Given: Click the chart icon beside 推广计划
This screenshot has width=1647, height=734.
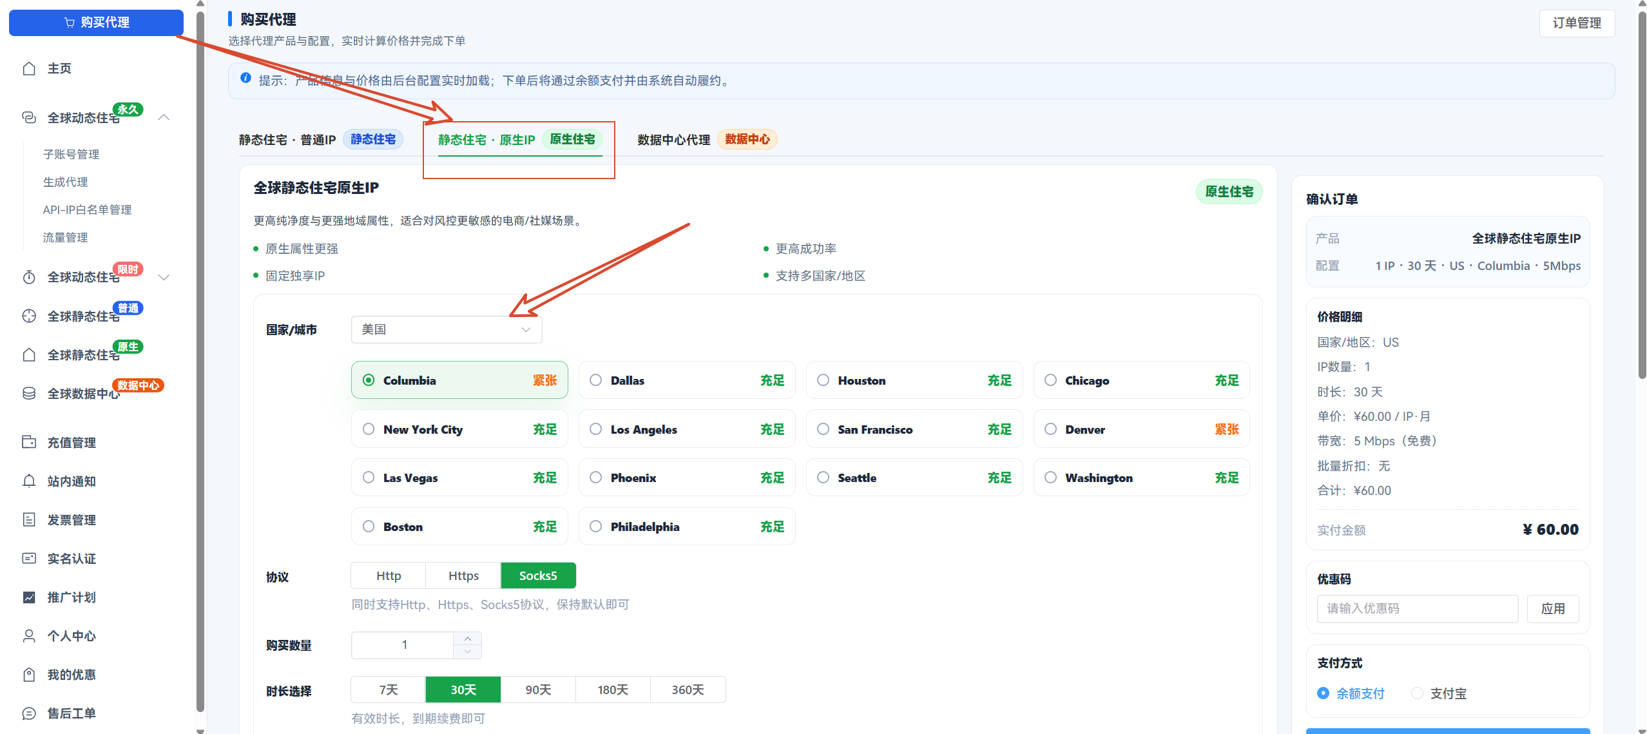Looking at the screenshot, I should tap(29, 597).
